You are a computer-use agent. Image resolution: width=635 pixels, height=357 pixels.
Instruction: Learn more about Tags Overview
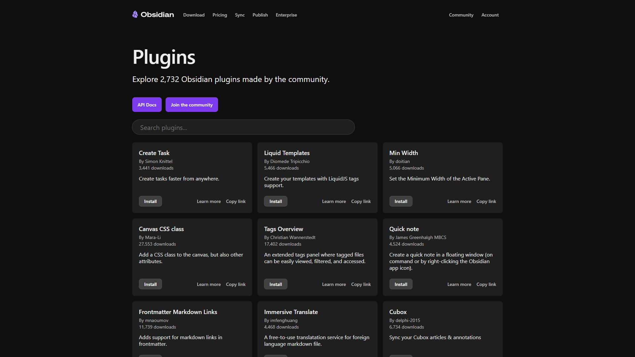(334, 284)
